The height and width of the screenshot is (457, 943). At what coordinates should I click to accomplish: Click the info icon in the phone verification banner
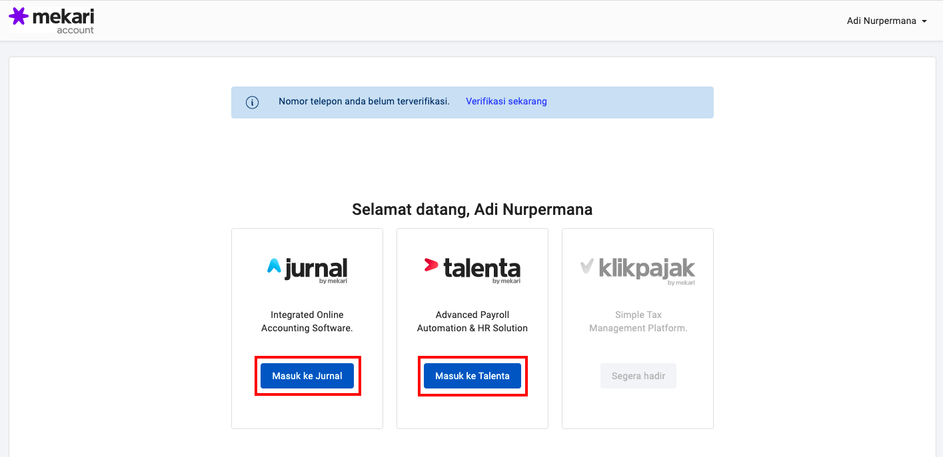[252, 102]
